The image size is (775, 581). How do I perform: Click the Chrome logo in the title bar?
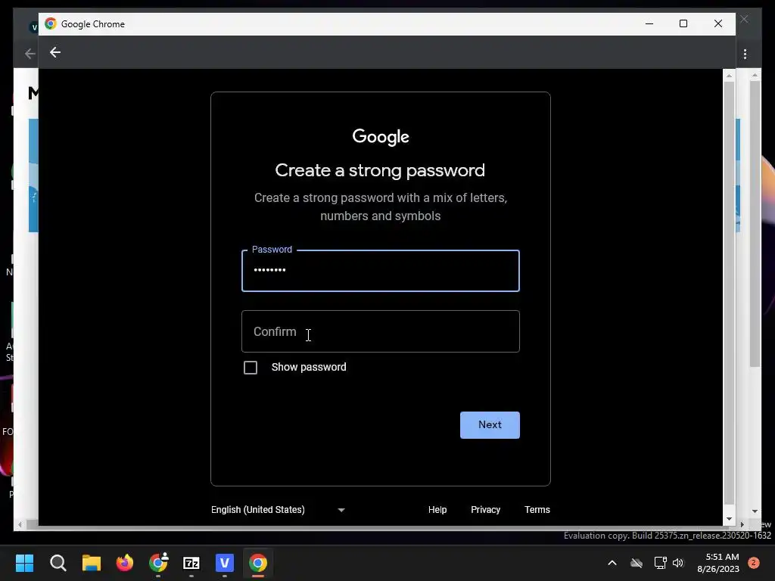point(51,23)
